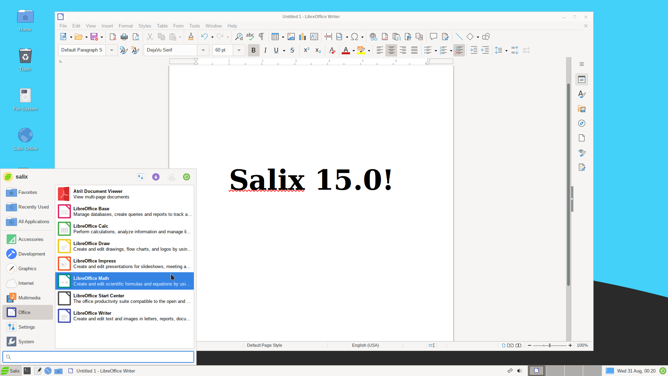The width and height of the screenshot is (668, 376).
Task: Launch LibreOffice Calc from menu
Action: pos(125,229)
